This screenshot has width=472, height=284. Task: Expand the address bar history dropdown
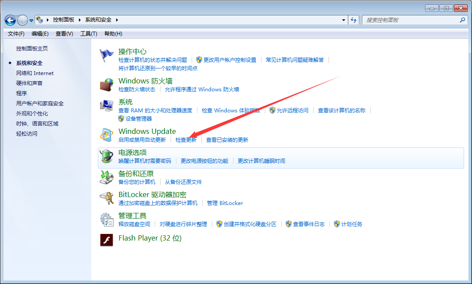coord(344,20)
